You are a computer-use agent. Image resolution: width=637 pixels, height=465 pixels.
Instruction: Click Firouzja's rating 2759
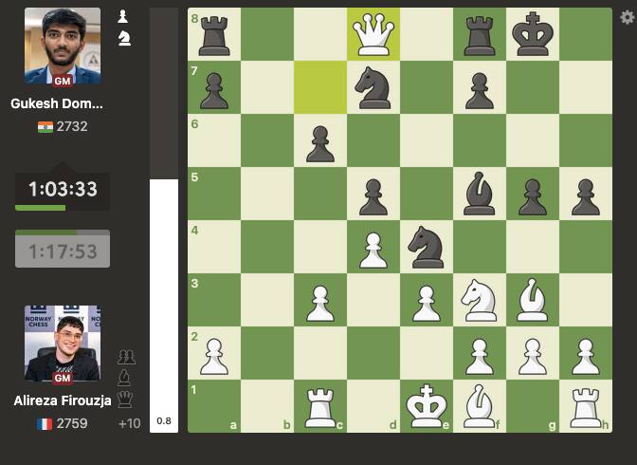(72, 423)
